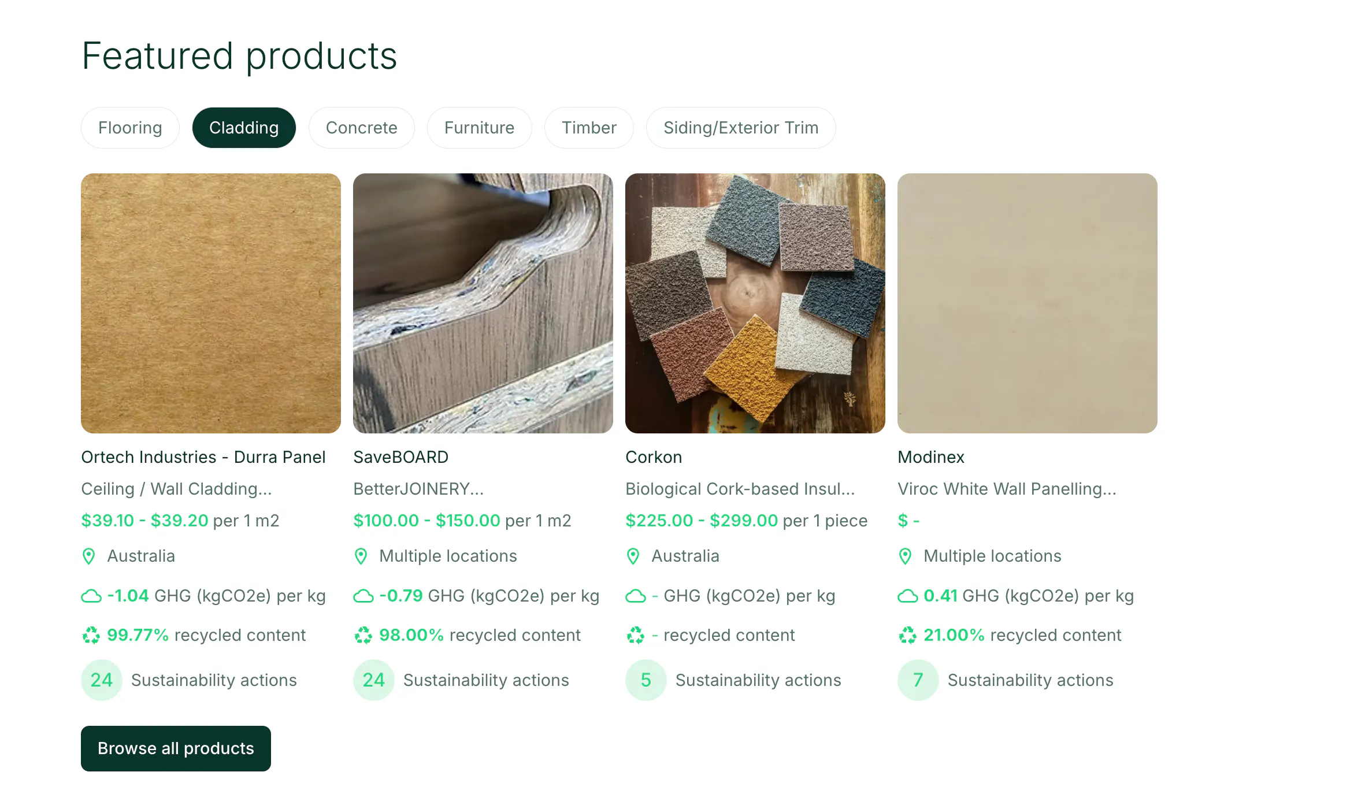Open the Corkon product title link
This screenshot has width=1365, height=794.
654,457
